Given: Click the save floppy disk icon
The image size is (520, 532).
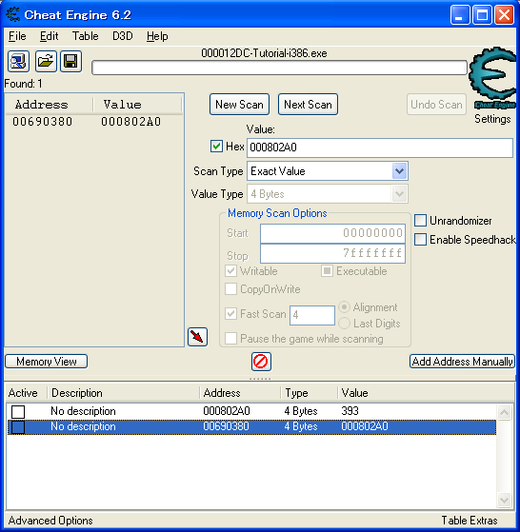Looking at the screenshot, I should tap(70, 62).
